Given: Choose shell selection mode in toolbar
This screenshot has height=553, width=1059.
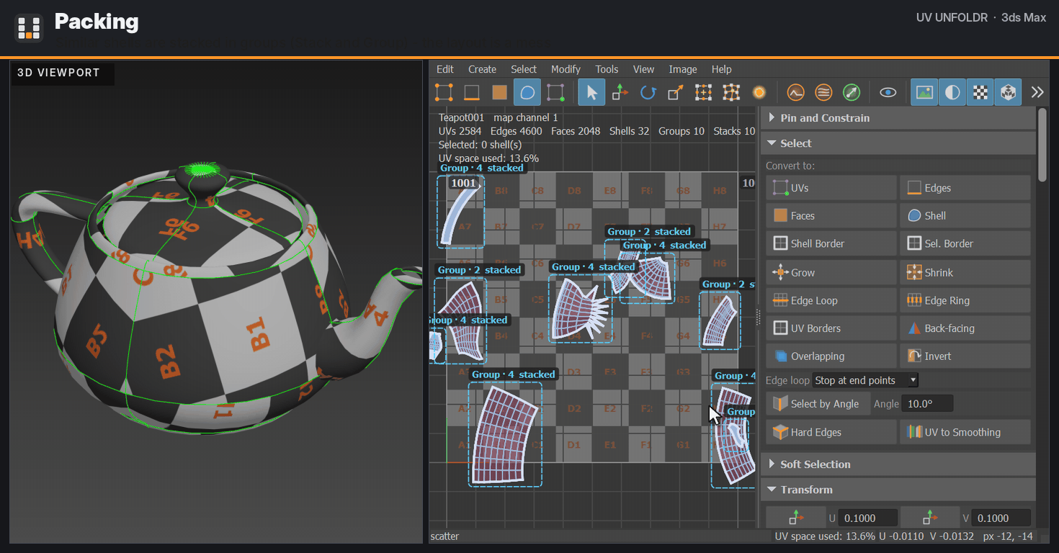Looking at the screenshot, I should click(x=527, y=92).
